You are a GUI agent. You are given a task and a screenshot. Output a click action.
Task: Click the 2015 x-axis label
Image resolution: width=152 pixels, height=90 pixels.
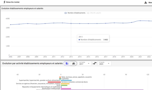tap(88, 57)
